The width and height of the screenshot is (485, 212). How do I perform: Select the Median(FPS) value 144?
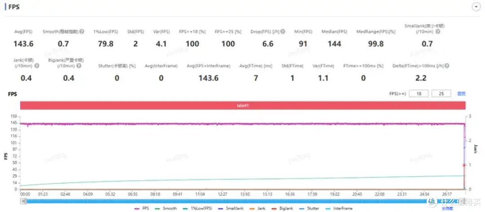point(335,44)
